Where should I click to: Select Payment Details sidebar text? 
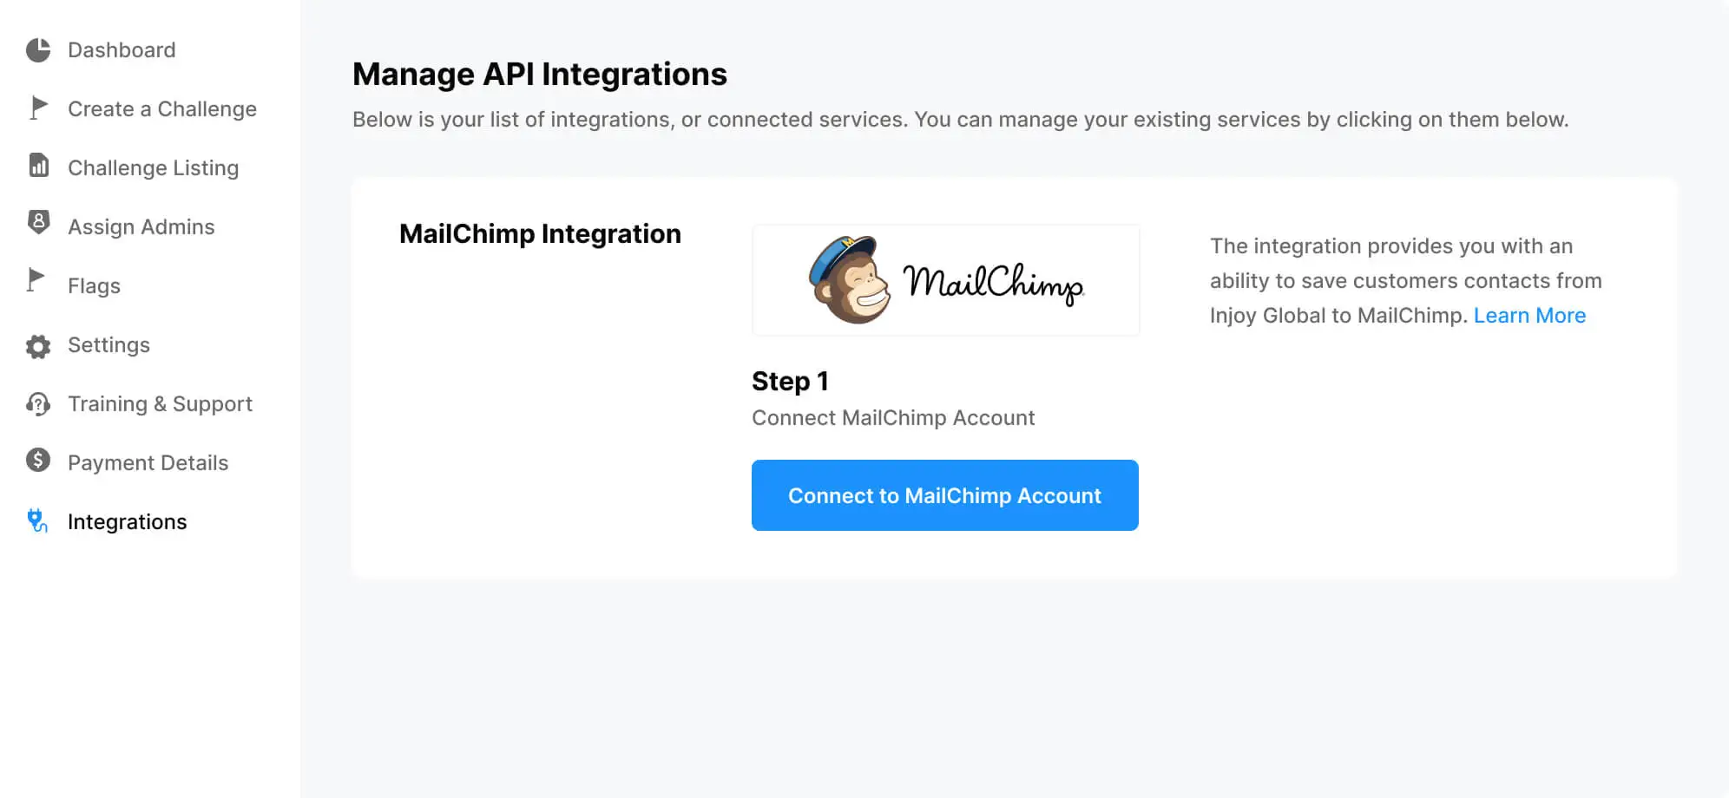148,463
